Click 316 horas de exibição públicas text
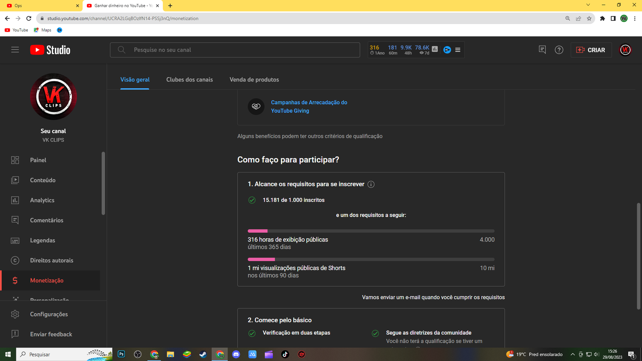 coord(288,239)
